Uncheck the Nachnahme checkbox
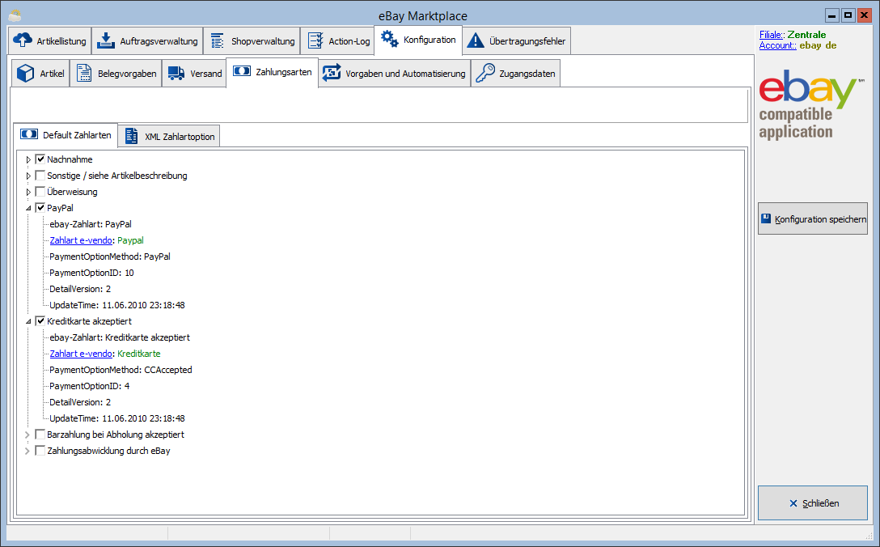 pos(40,159)
